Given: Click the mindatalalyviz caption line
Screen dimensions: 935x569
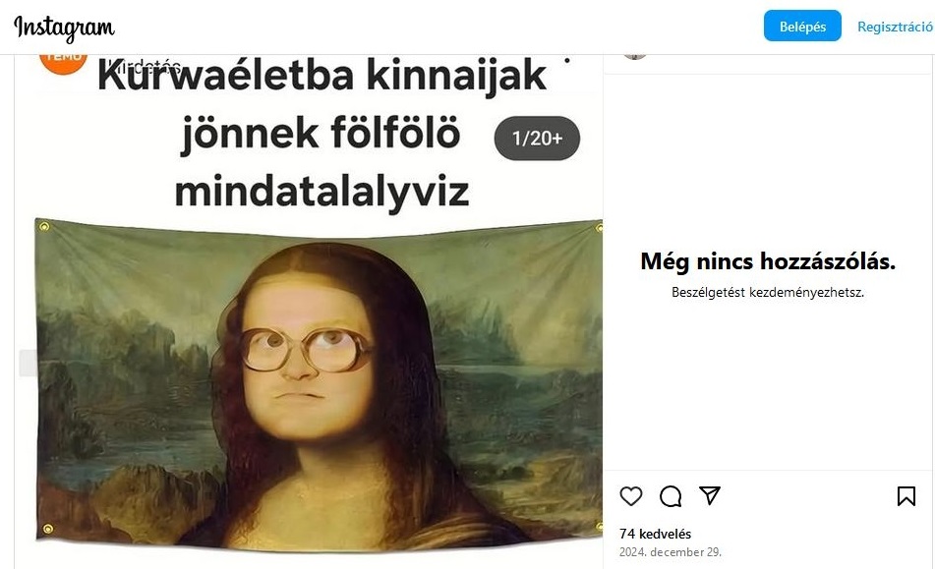Looking at the screenshot, I should coord(322,192).
